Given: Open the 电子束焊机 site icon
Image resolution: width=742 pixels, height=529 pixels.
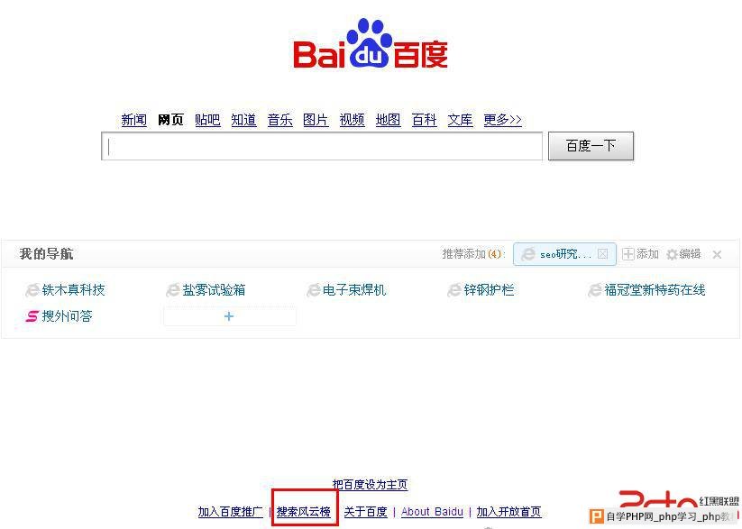Looking at the screenshot, I should click(313, 290).
